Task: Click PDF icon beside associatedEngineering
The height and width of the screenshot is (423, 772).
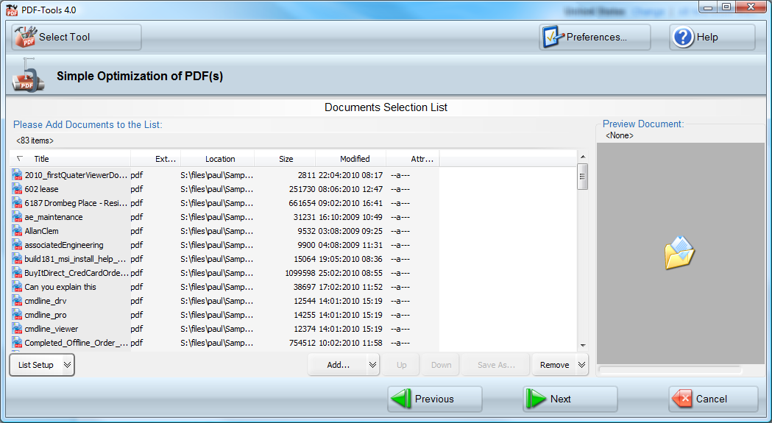Action: [17, 245]
